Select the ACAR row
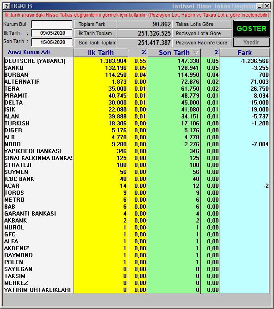Viewport: 274px width, 309px height. tap(137, 186)
